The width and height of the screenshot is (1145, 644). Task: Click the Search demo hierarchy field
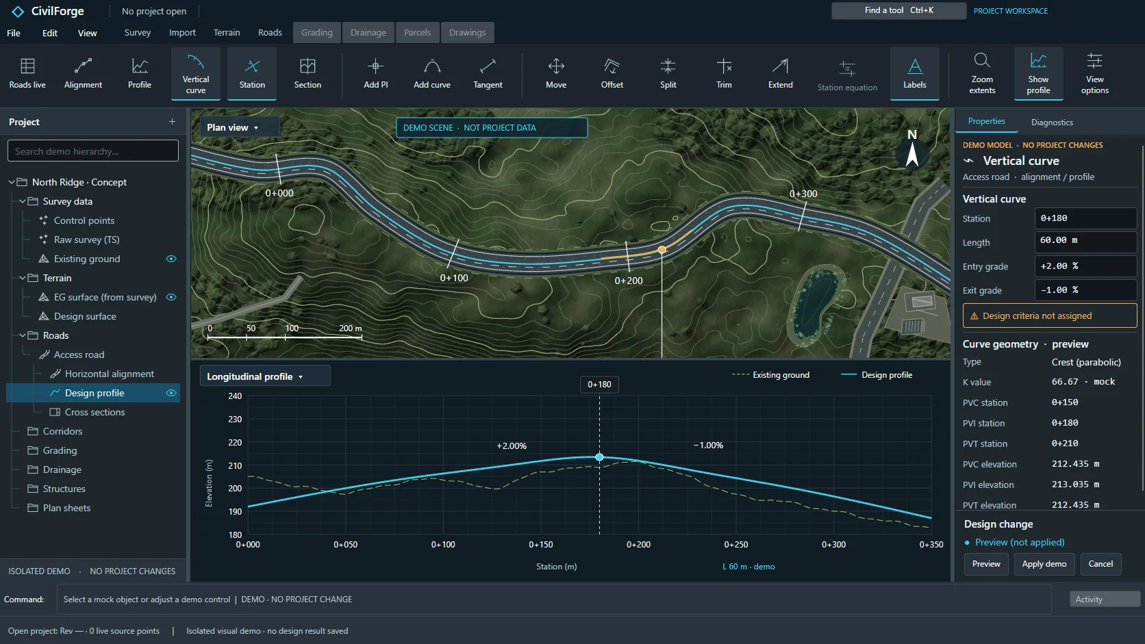[x=93, y=151]
